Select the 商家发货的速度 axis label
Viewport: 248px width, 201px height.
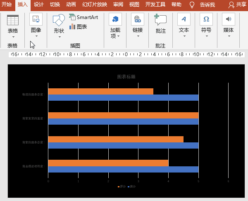tap(34, 118)
